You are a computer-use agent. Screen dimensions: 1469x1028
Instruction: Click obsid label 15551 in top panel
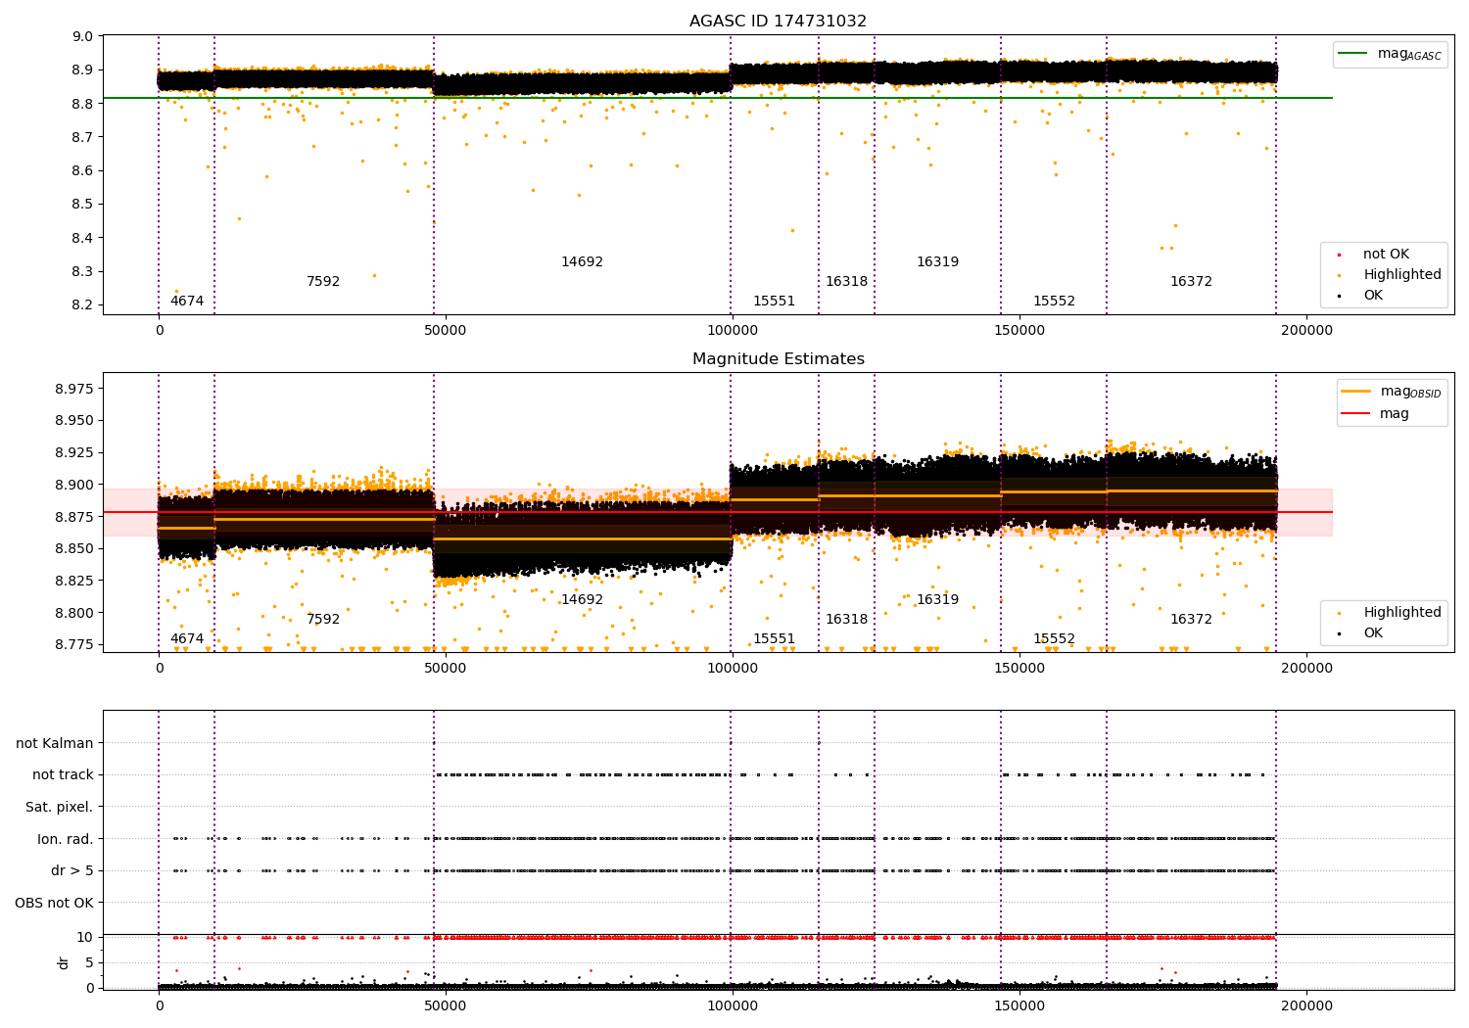coord(774,302)
